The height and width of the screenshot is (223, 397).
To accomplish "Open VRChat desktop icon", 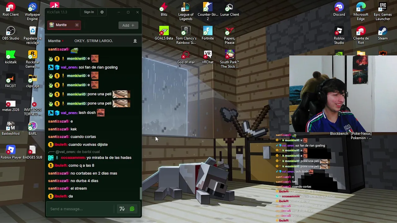I will pos(208,57).
